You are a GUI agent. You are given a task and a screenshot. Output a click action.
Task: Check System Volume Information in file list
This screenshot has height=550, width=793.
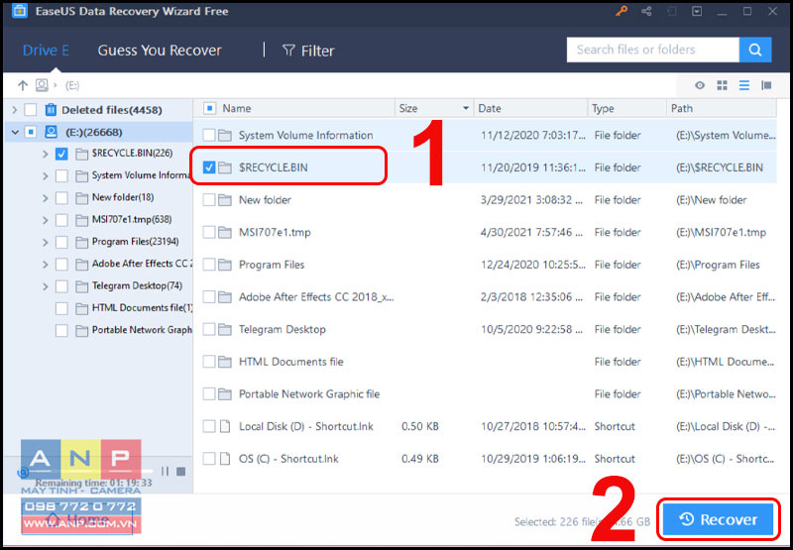[209, 136]
